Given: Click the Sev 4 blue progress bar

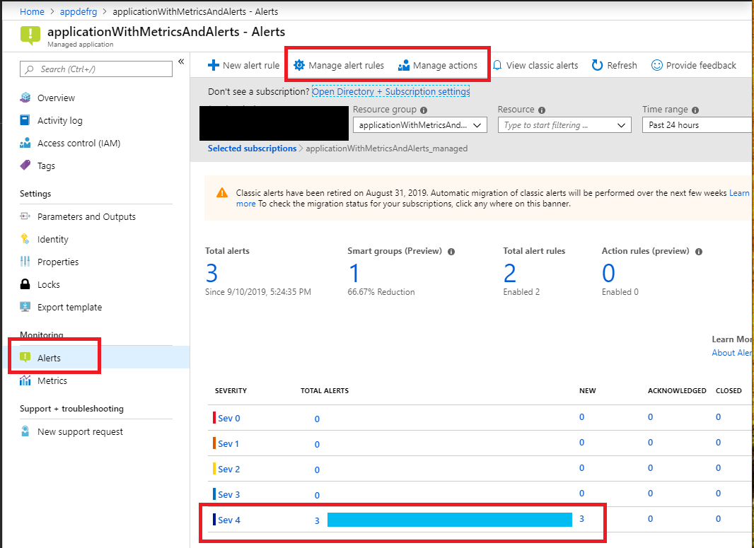Looking at the screenshot, I should point(450,520).
